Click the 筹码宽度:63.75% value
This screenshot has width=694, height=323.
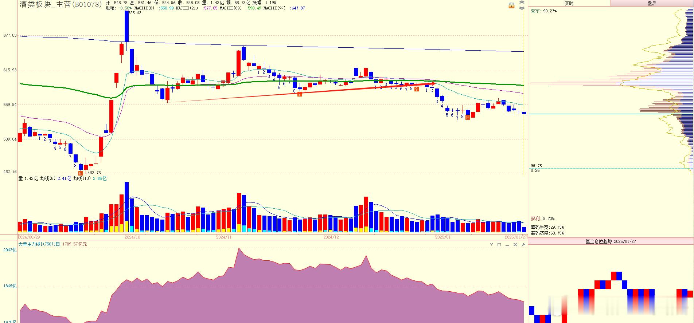coord(547,233)
